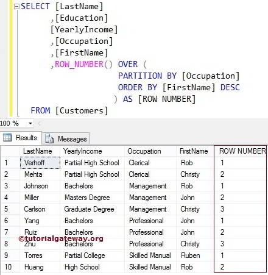The width and height of the screenshot is (268, 275).
Task: Click the Huang cell
Action: click(x=40, y=267)
